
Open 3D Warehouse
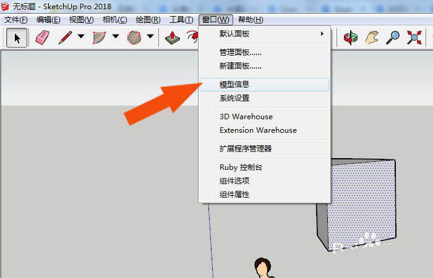point(265,116)
